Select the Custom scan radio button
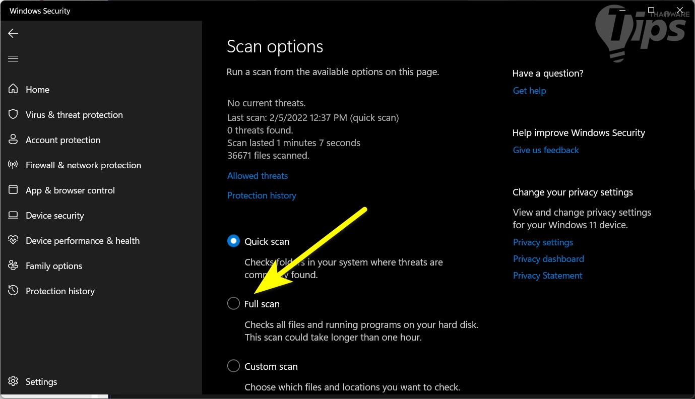 coord(233,366)
